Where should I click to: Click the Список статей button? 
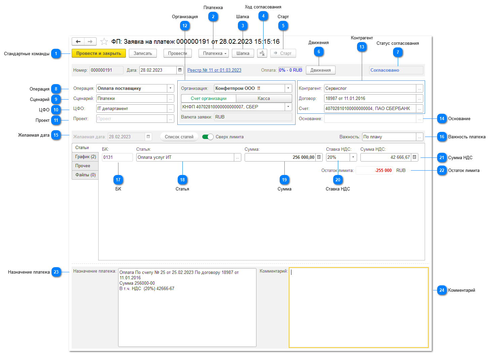[x=179, y=137]
